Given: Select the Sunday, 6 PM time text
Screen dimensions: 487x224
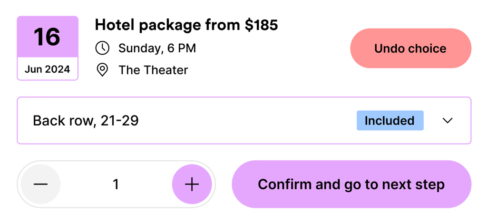Looking at the screenshot, I should [x=157, y=48].
